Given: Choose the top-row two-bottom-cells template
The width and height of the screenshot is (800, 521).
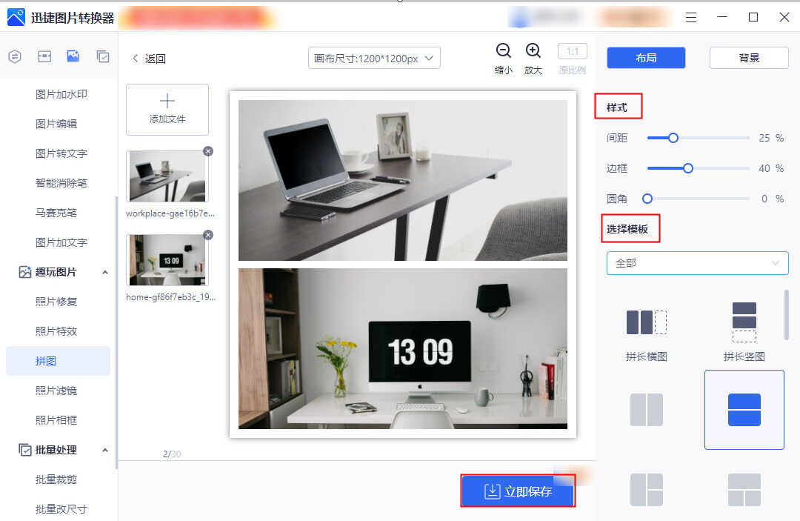Looking at the screenshot, I should click(744, 490).
